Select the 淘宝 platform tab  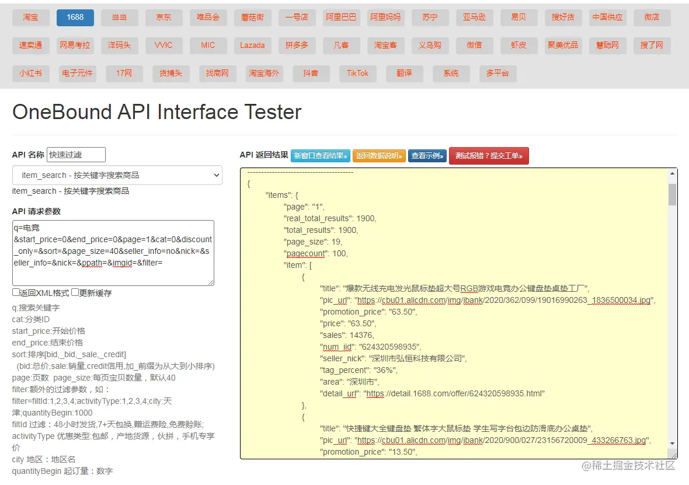point(31,17)
